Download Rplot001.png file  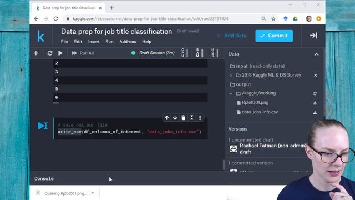315,103
